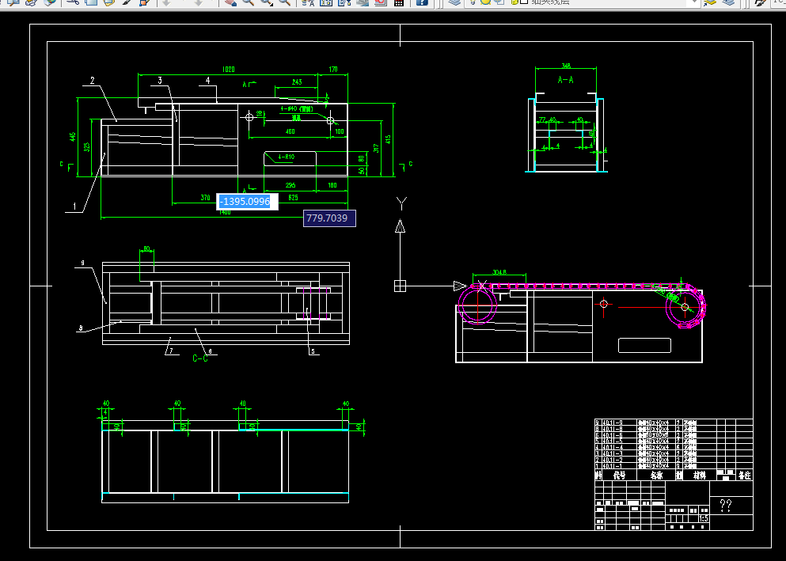Expand the layer list dropdown arrow
786x561 pixels.
point(695,2)
